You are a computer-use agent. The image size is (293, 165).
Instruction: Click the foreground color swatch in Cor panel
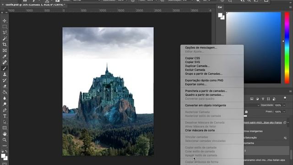(220, 15)
